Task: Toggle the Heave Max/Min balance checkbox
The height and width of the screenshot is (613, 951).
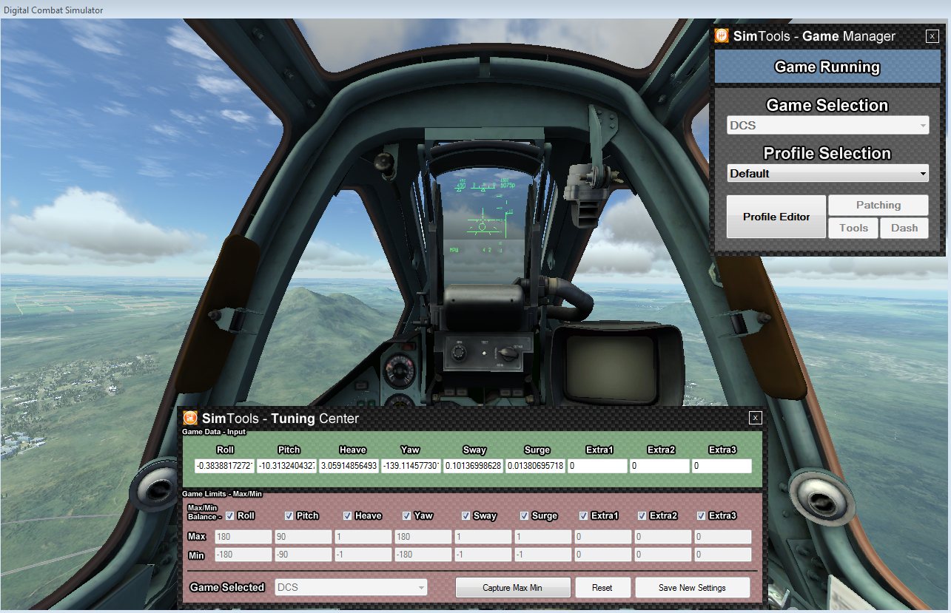Action: tap(348, 515)
